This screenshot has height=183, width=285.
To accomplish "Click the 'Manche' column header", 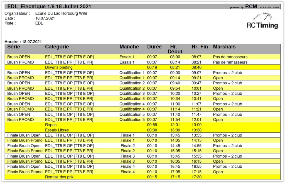I will click(129, 47).
